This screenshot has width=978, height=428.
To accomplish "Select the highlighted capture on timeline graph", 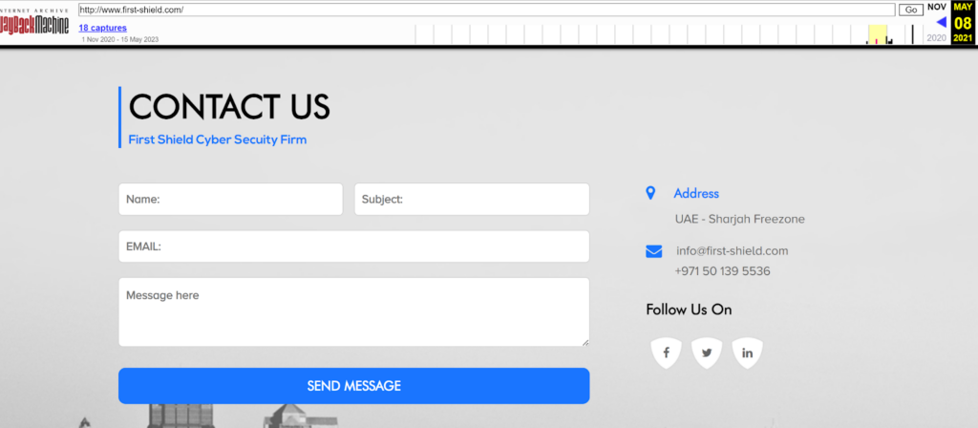I will pos(877,36).
